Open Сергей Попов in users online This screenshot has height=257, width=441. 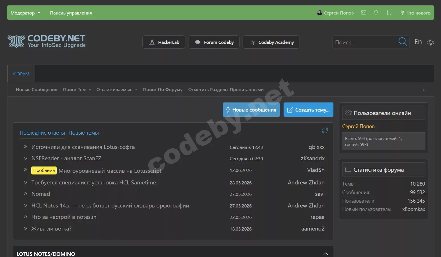coord(358,126)
